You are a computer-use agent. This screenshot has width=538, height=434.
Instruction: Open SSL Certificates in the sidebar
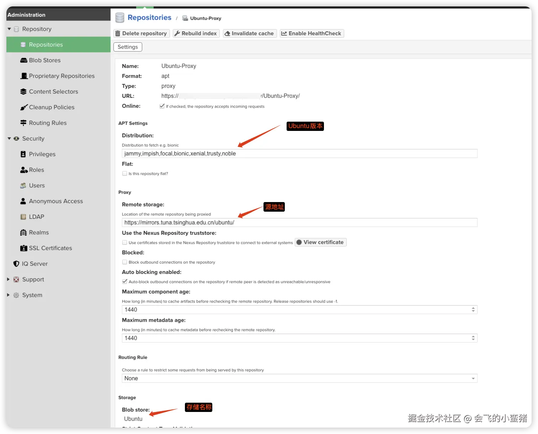point(58,248)
